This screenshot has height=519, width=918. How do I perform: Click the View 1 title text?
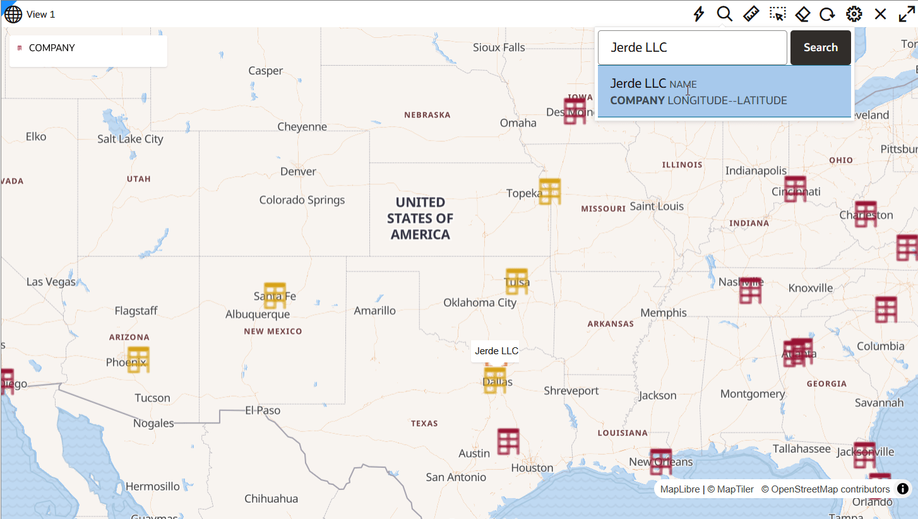40,15
